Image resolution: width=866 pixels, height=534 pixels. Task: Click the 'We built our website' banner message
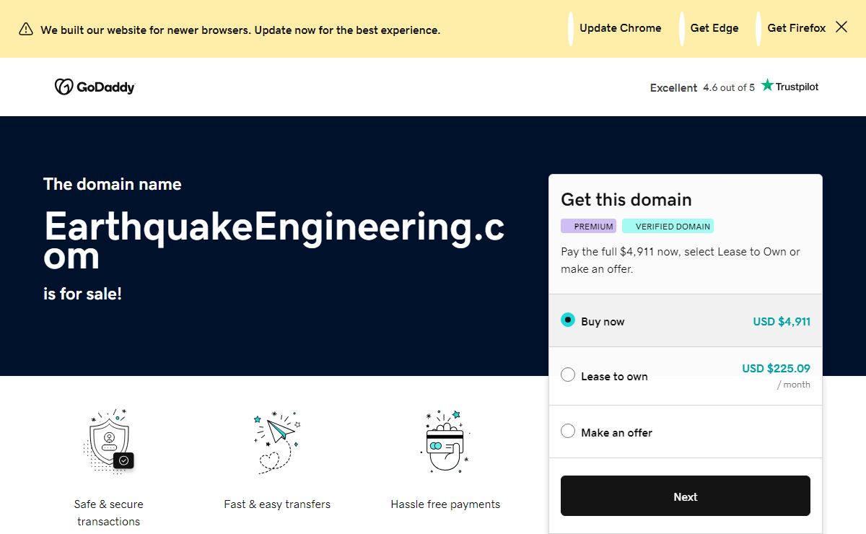(240, 30)
